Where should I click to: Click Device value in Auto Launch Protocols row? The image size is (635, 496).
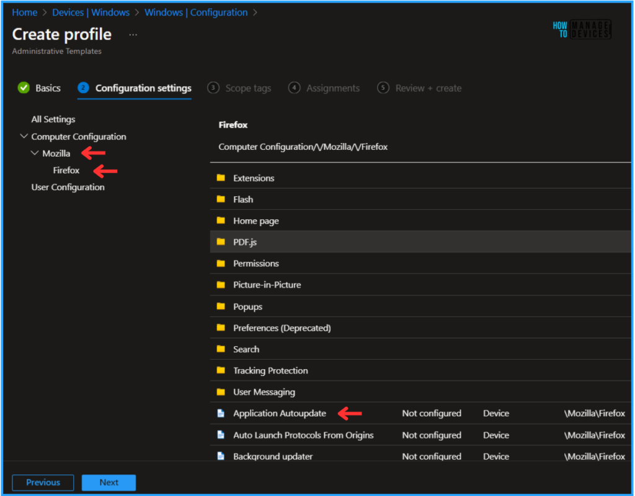496,435
